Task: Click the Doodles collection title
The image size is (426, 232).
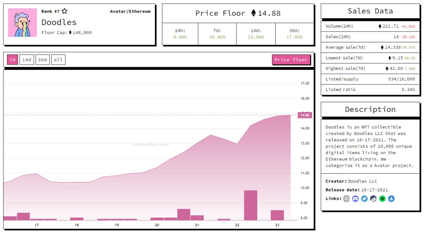Action: tap(59, 22)
